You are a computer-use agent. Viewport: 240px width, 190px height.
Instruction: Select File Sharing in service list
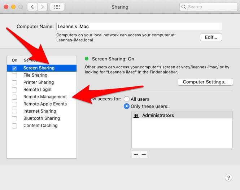pyautogui.click(x=42, y=75)
